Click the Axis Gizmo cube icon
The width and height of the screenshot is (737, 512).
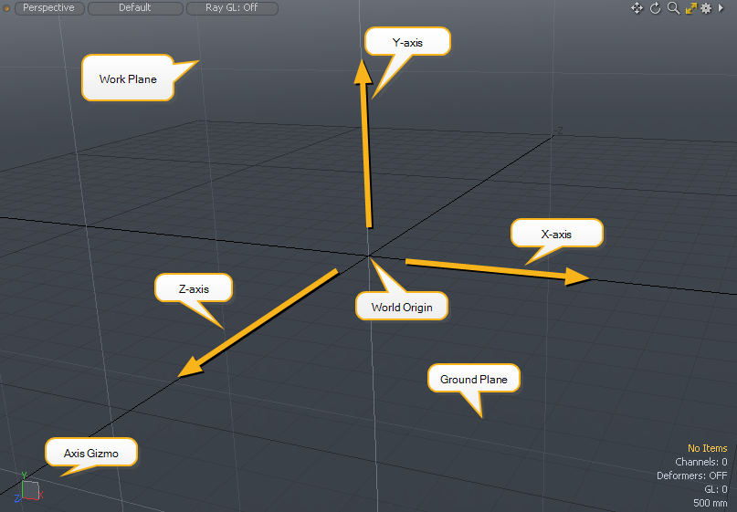29,490
